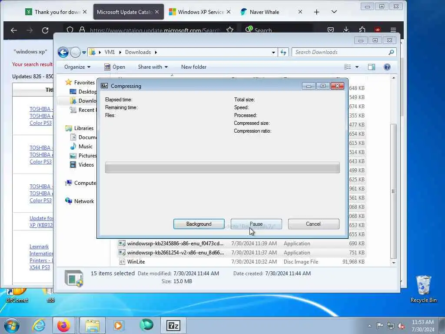
Task: Toggle the preview pane icon
Action: pyautogui.click(x=372, y=67)
